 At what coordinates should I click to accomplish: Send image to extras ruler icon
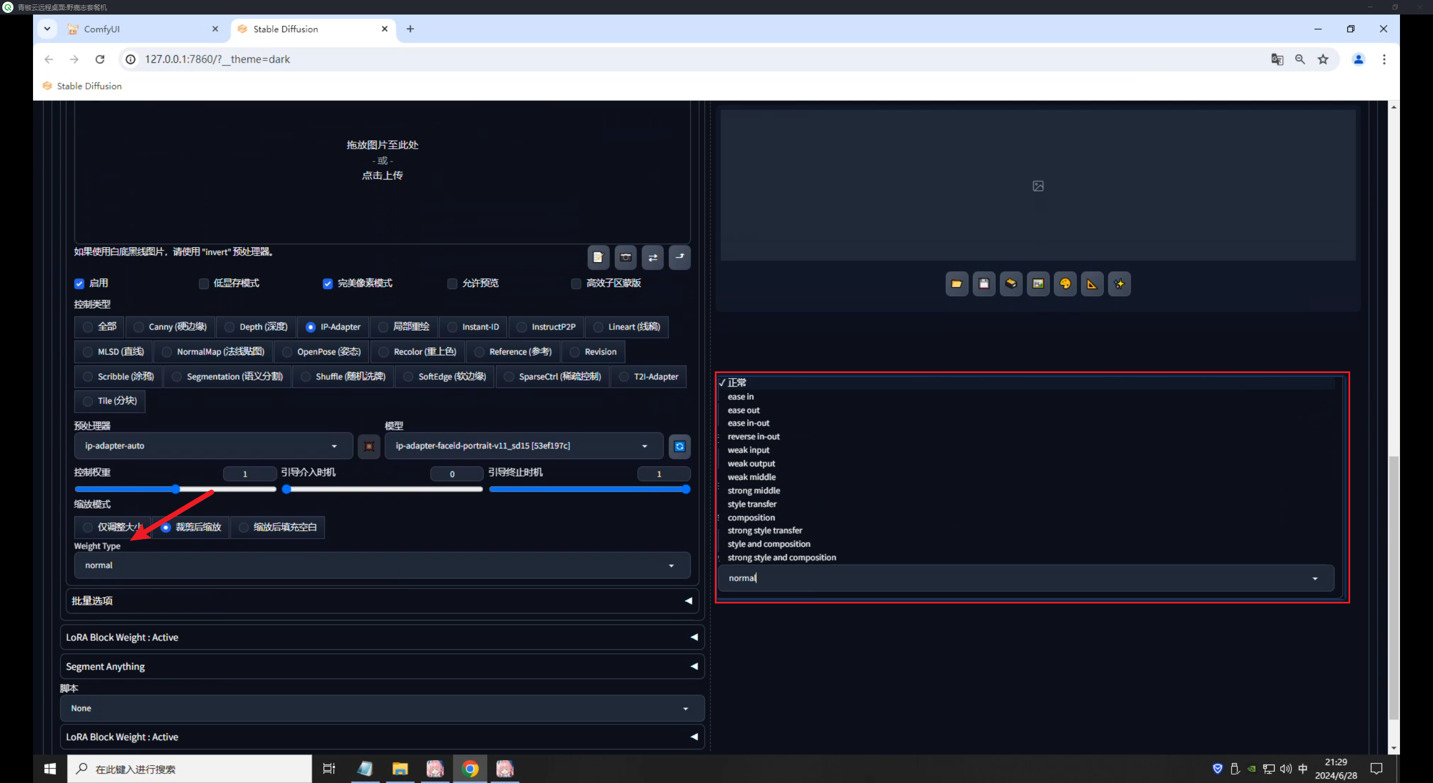1092,284
